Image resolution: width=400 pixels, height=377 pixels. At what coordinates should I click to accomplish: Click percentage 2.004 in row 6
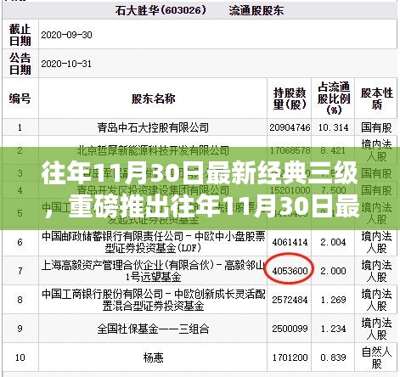tap(333, 242)
